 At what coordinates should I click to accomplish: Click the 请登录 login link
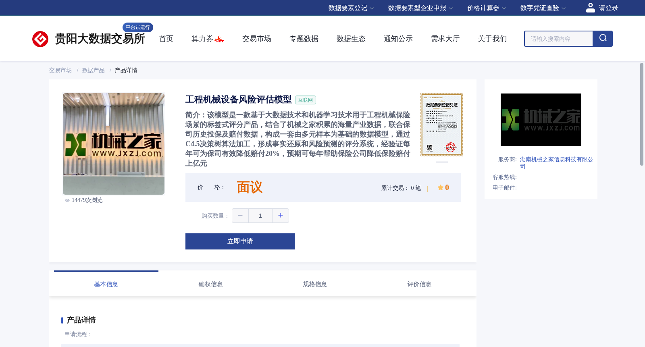[x=608, y=8]
